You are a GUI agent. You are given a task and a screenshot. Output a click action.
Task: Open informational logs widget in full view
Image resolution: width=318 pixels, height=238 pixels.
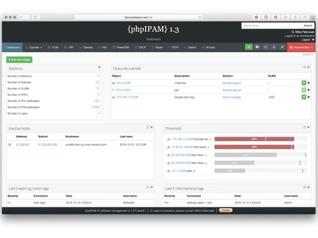(x=304, y=187)
